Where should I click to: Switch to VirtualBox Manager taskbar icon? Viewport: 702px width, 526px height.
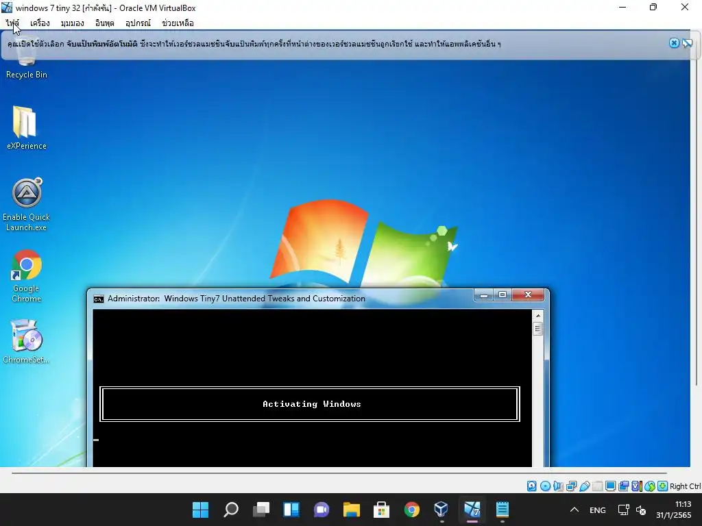coord(441,510)
